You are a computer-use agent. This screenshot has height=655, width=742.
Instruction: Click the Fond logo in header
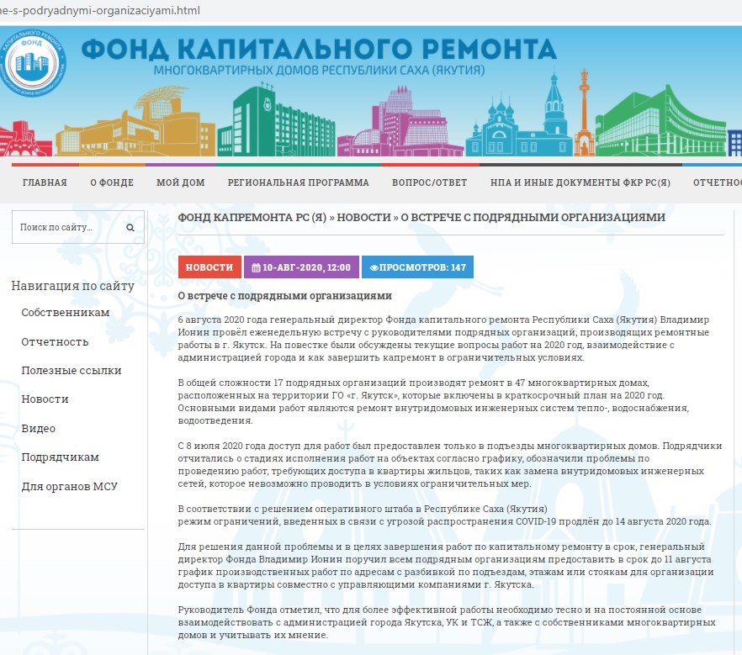tap(32, 62)
